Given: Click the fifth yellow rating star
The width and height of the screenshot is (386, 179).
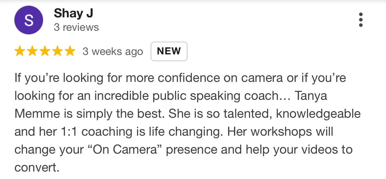Looking at the screenshot, I should [70, 51].
